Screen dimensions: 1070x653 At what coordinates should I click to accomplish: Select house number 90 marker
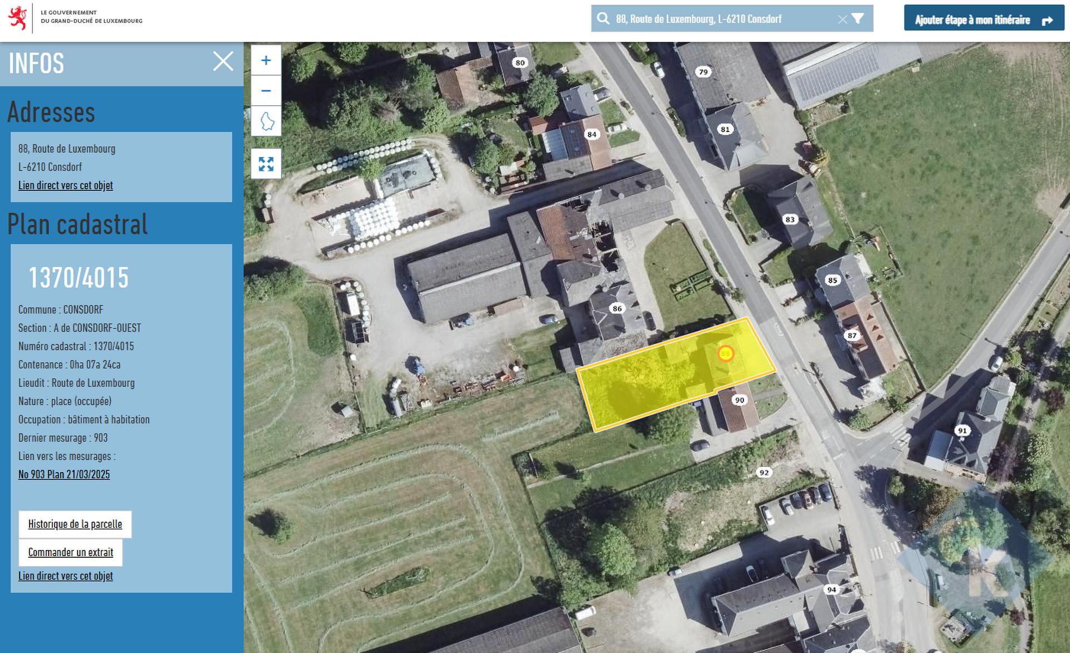[x=740, y=400]
